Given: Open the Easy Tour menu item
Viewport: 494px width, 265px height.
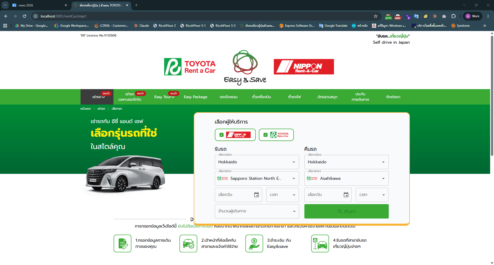Looking at the screenshot, I should [164, 97].
